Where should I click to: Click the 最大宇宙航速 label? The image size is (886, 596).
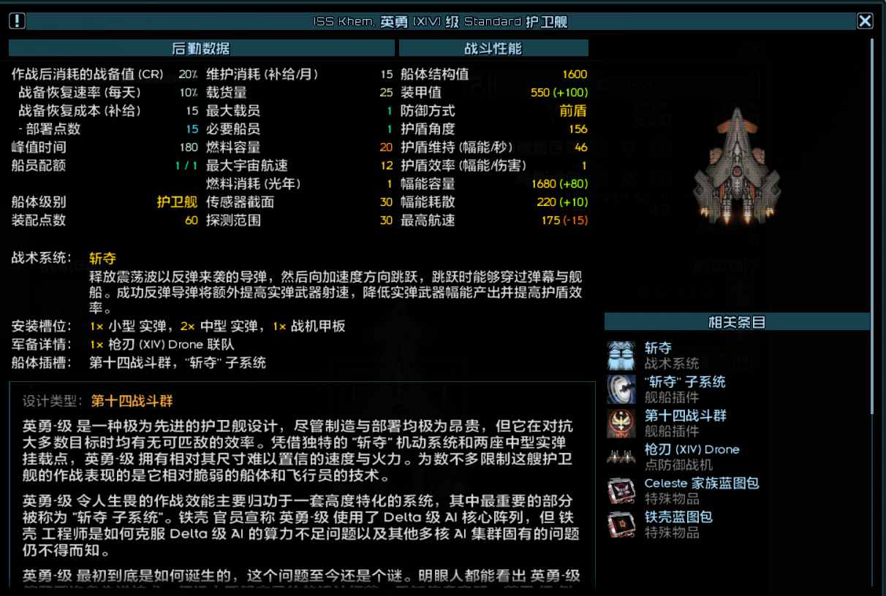[247, 166]
